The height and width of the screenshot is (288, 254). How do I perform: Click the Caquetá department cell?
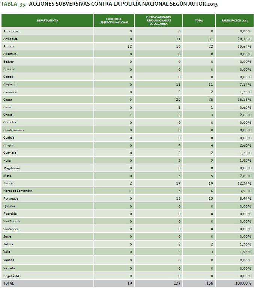click(10, 85)
